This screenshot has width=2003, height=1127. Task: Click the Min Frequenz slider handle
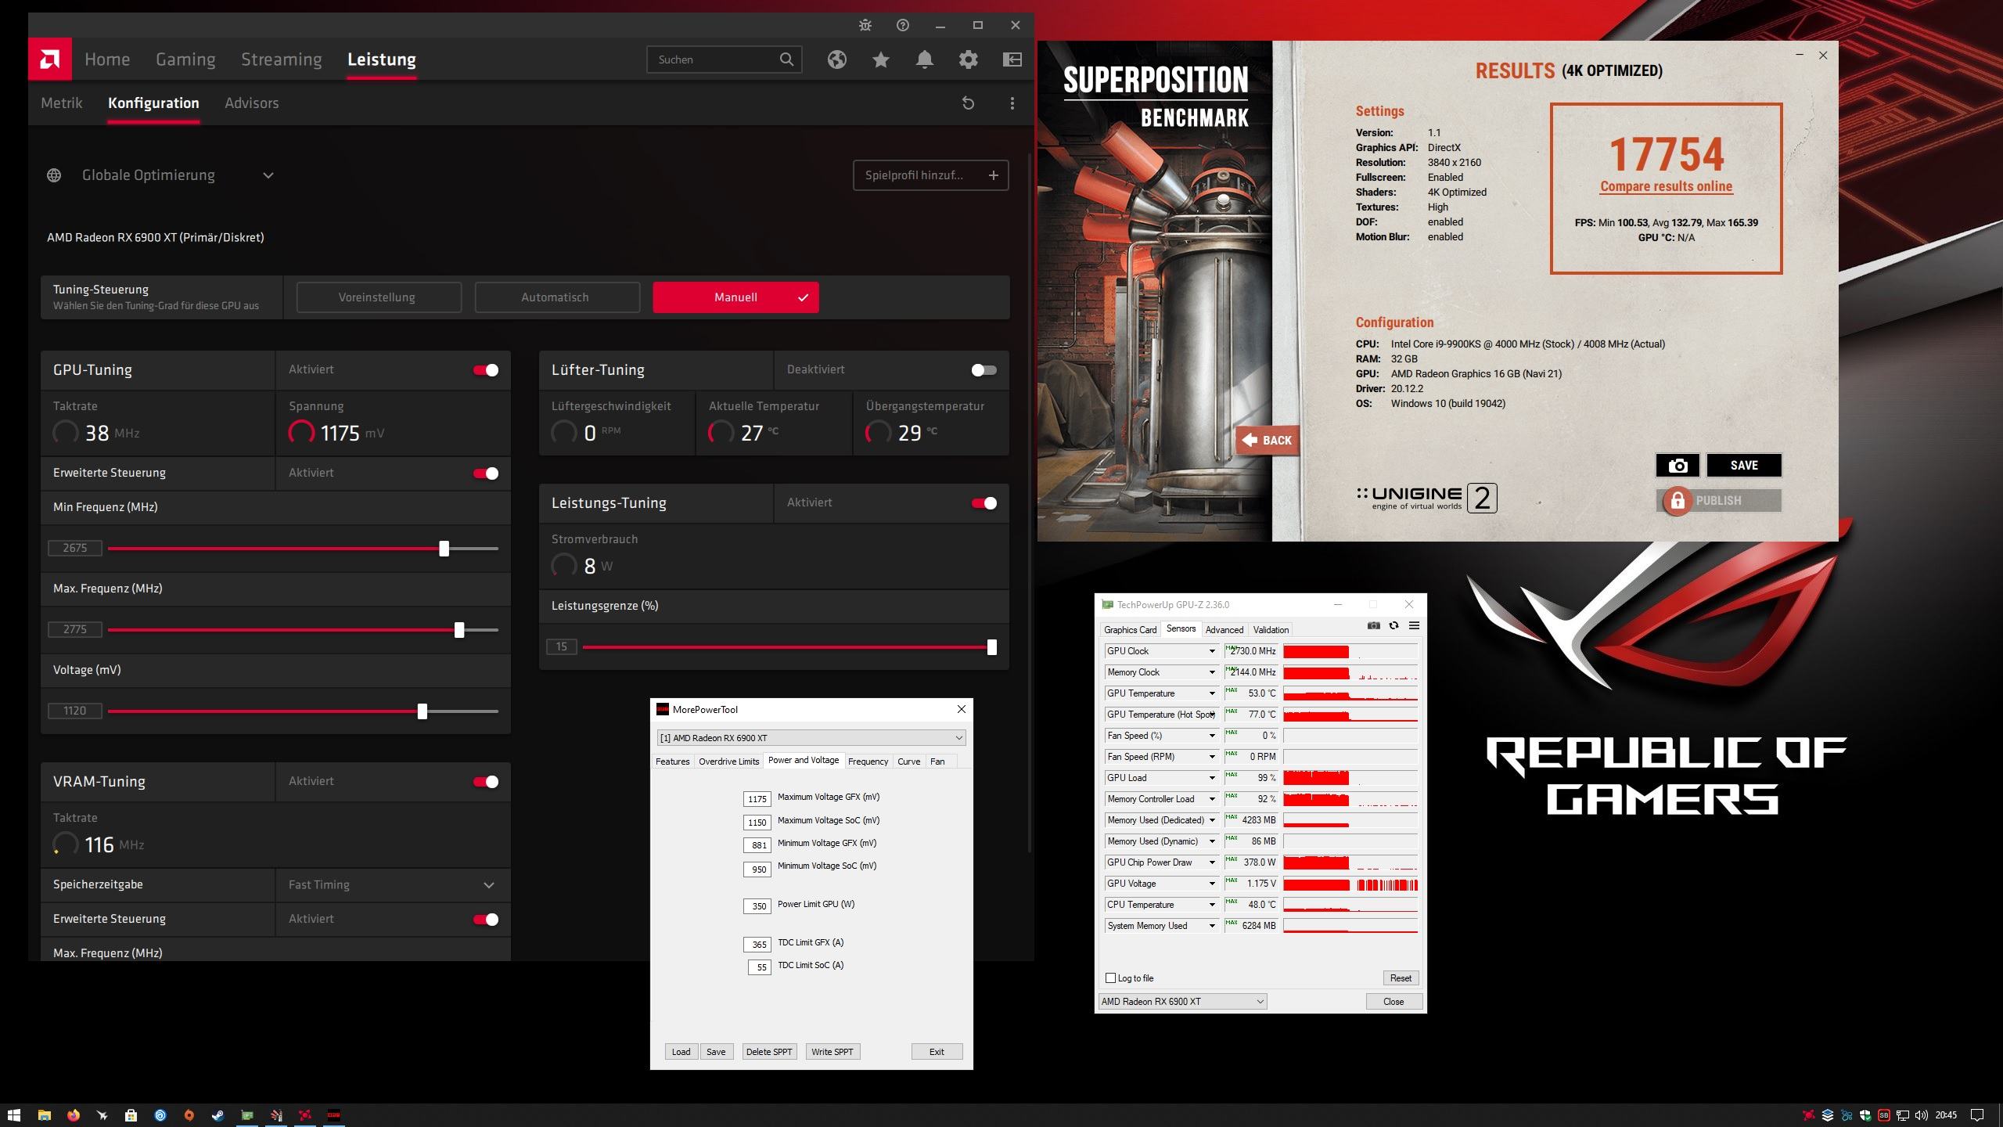(444, 549)
